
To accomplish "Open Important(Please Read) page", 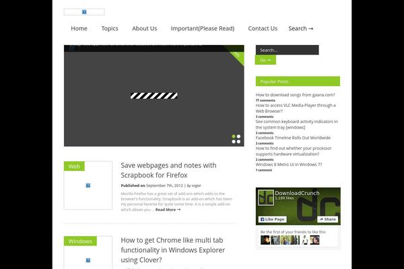I will pyautogui.click(x=203, y=28).
